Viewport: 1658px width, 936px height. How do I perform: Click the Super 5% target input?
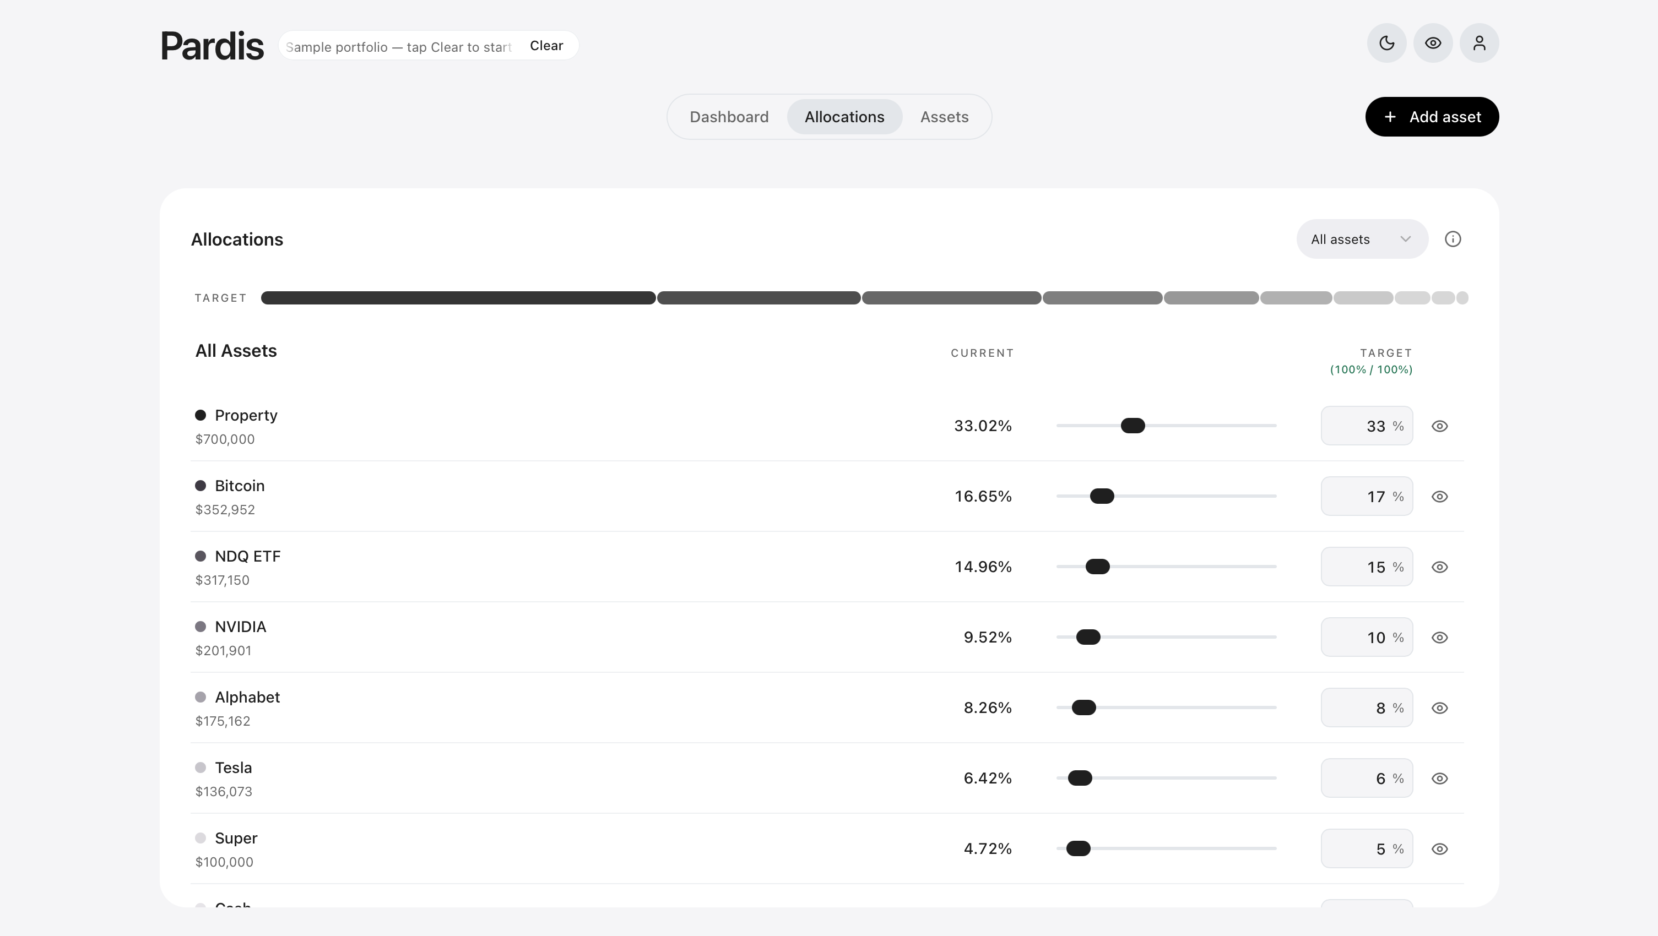(1367, 848)
